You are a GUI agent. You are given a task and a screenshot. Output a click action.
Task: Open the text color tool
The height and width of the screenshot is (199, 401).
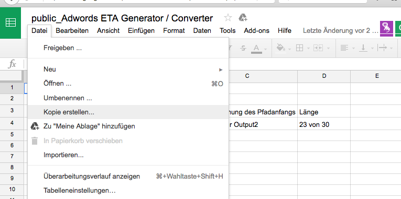coord(256,49)
